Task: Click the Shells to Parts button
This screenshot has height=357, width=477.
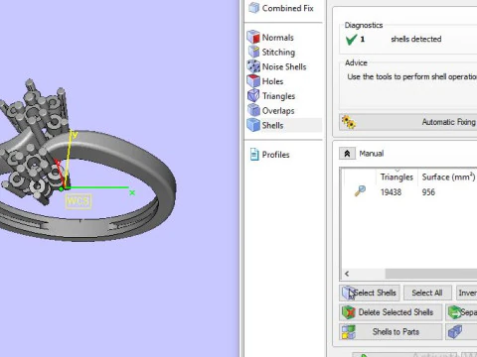Action: pos(391,331)
